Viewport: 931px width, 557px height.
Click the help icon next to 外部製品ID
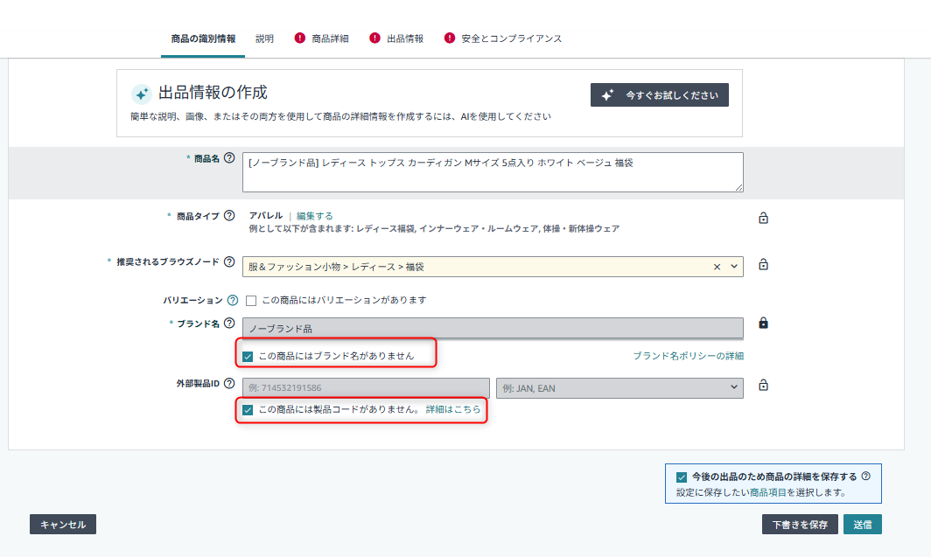pos(229,383)
